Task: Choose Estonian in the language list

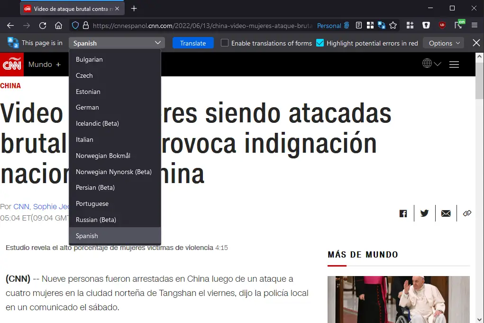Action: [115, 92]
